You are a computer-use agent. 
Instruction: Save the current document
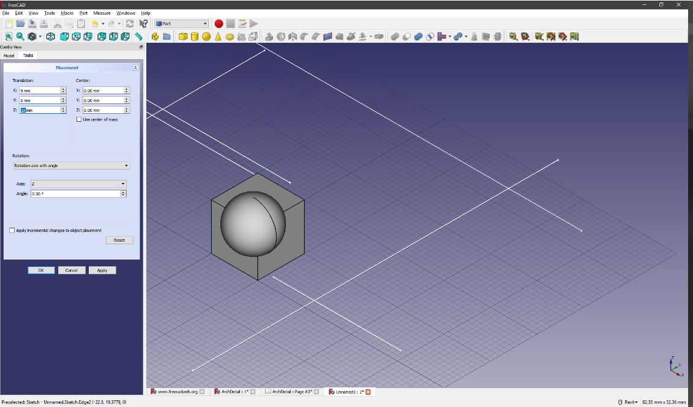point(32,24)
